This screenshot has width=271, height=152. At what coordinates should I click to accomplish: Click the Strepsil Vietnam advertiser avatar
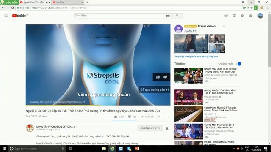pyautogui.click(x=178, y=29)
